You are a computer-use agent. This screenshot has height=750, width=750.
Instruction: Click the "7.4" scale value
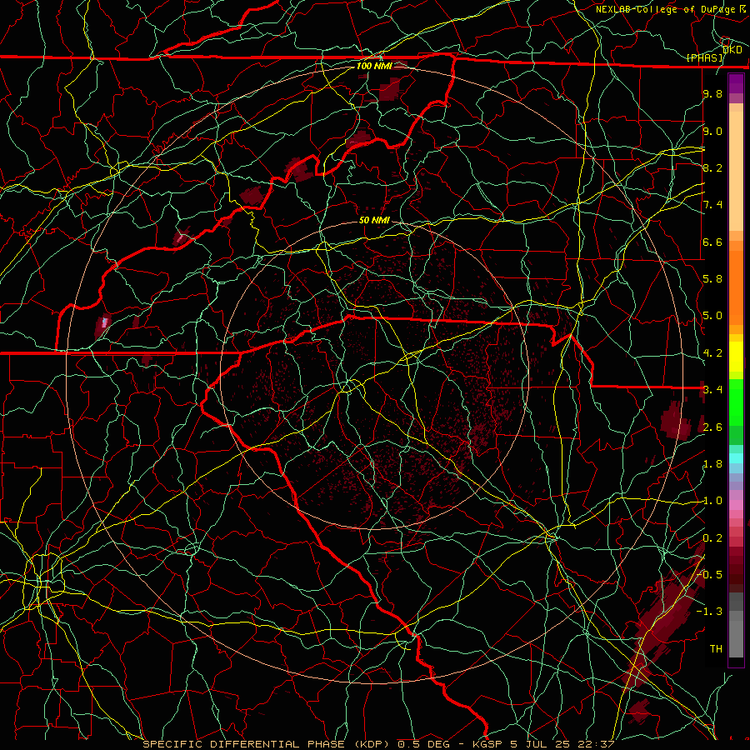tap(712, 205)
